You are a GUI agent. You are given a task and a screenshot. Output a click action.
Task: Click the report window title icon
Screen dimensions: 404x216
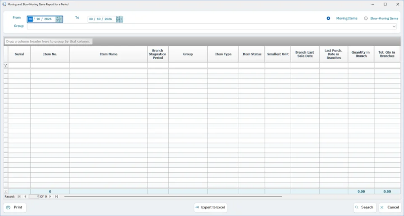click(4, 4)
